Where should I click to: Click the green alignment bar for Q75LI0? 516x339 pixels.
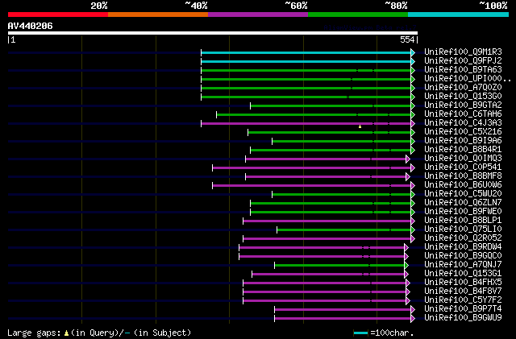(x=344, y=229)
